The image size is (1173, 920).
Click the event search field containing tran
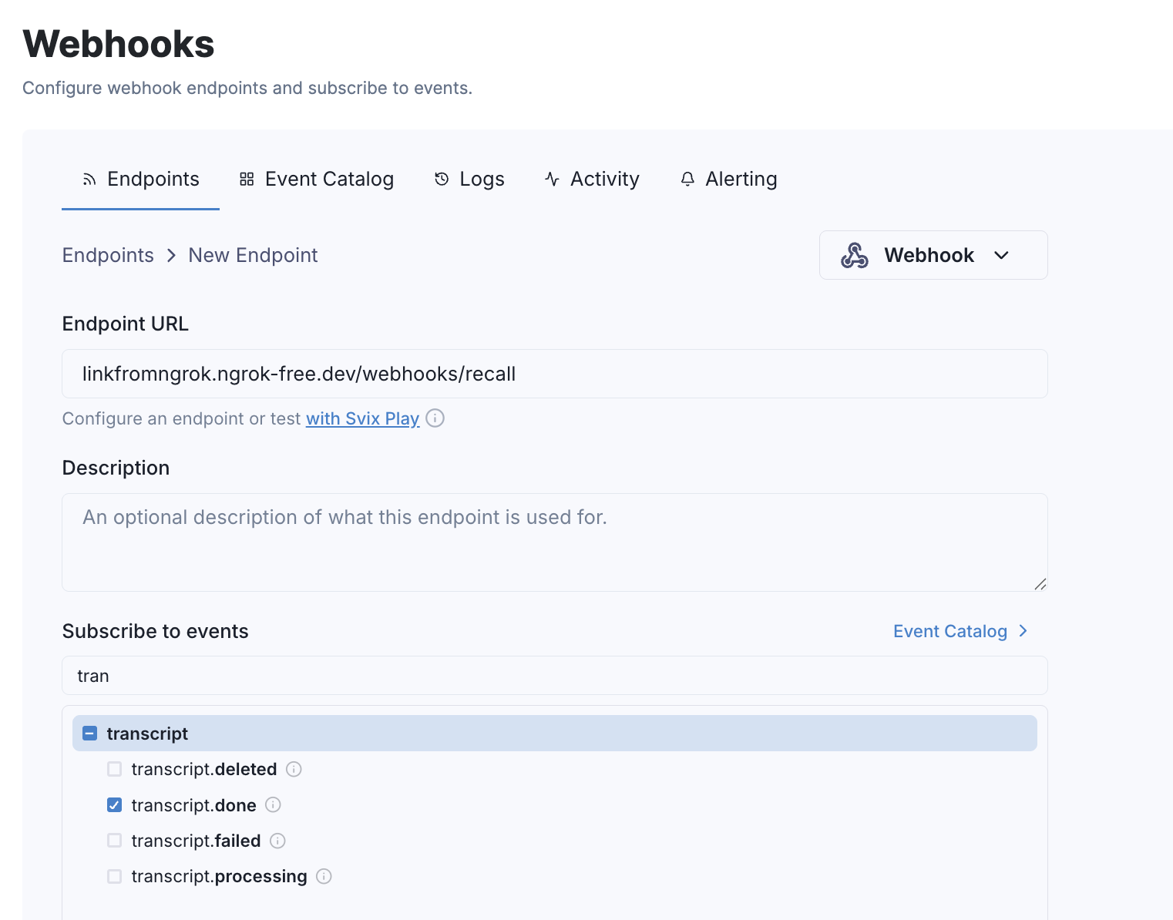(x=555, y=676)
